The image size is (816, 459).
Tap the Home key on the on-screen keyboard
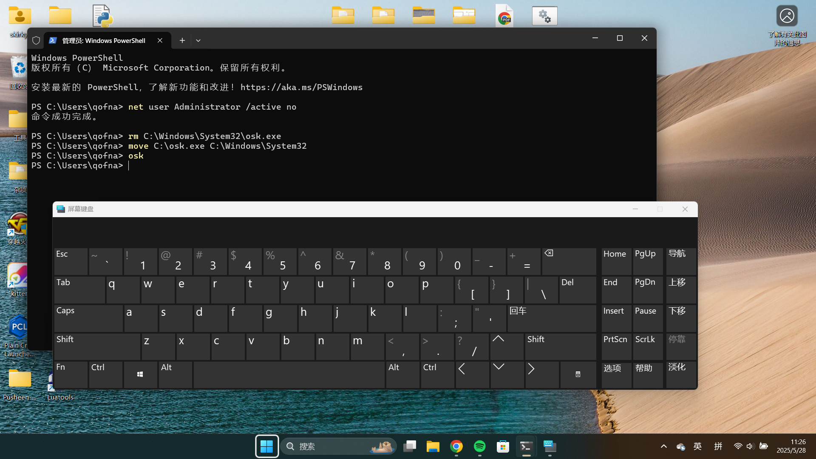616,261
